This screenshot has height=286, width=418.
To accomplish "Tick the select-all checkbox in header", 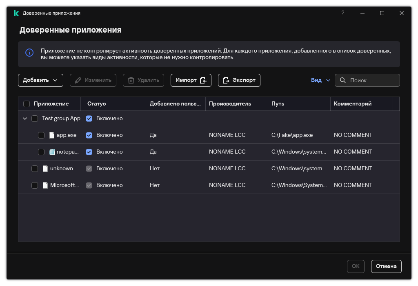I will pos(27,104).
